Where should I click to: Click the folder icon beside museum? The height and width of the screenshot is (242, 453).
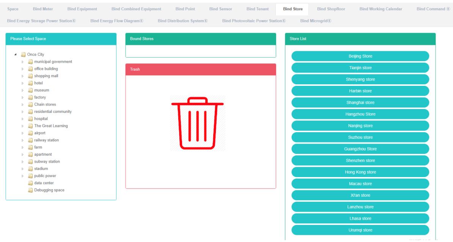[x=30, y=90]
